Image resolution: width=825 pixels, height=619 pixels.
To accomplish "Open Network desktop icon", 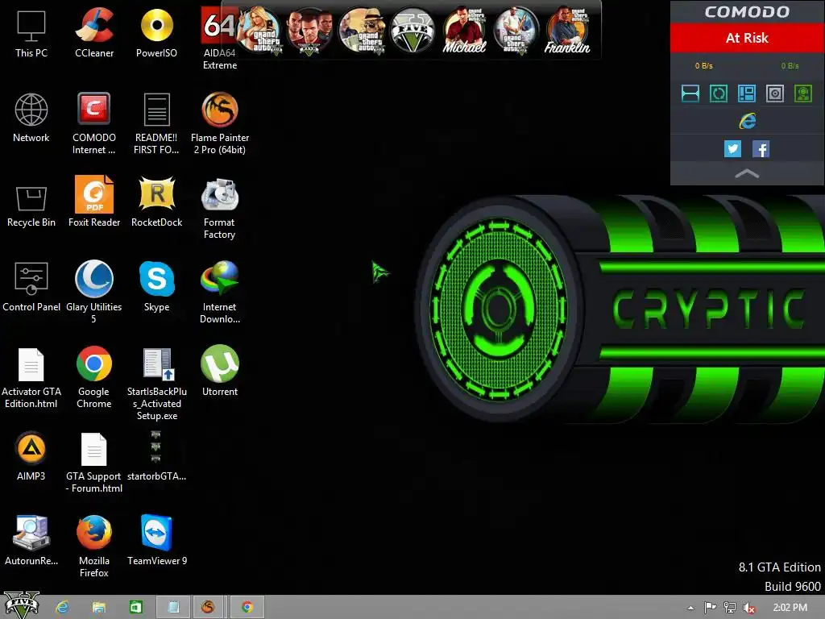I will 31,118.
